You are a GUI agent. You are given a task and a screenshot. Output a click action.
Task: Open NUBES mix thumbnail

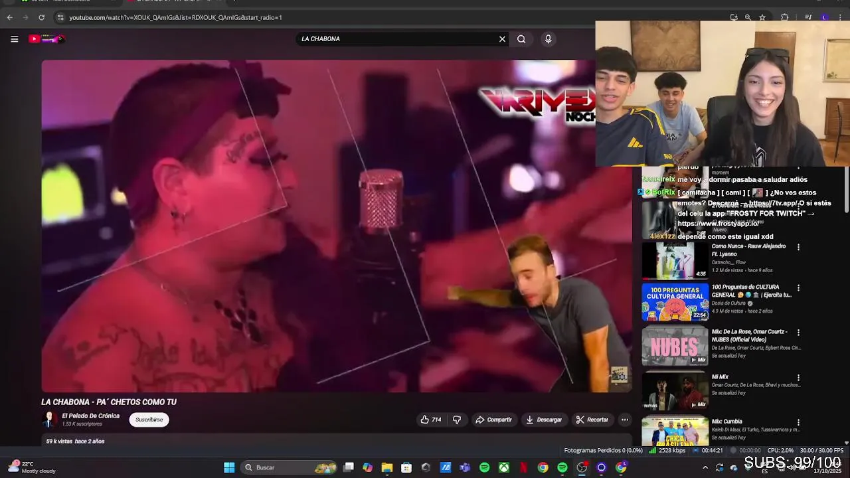[x=675, y=346]
